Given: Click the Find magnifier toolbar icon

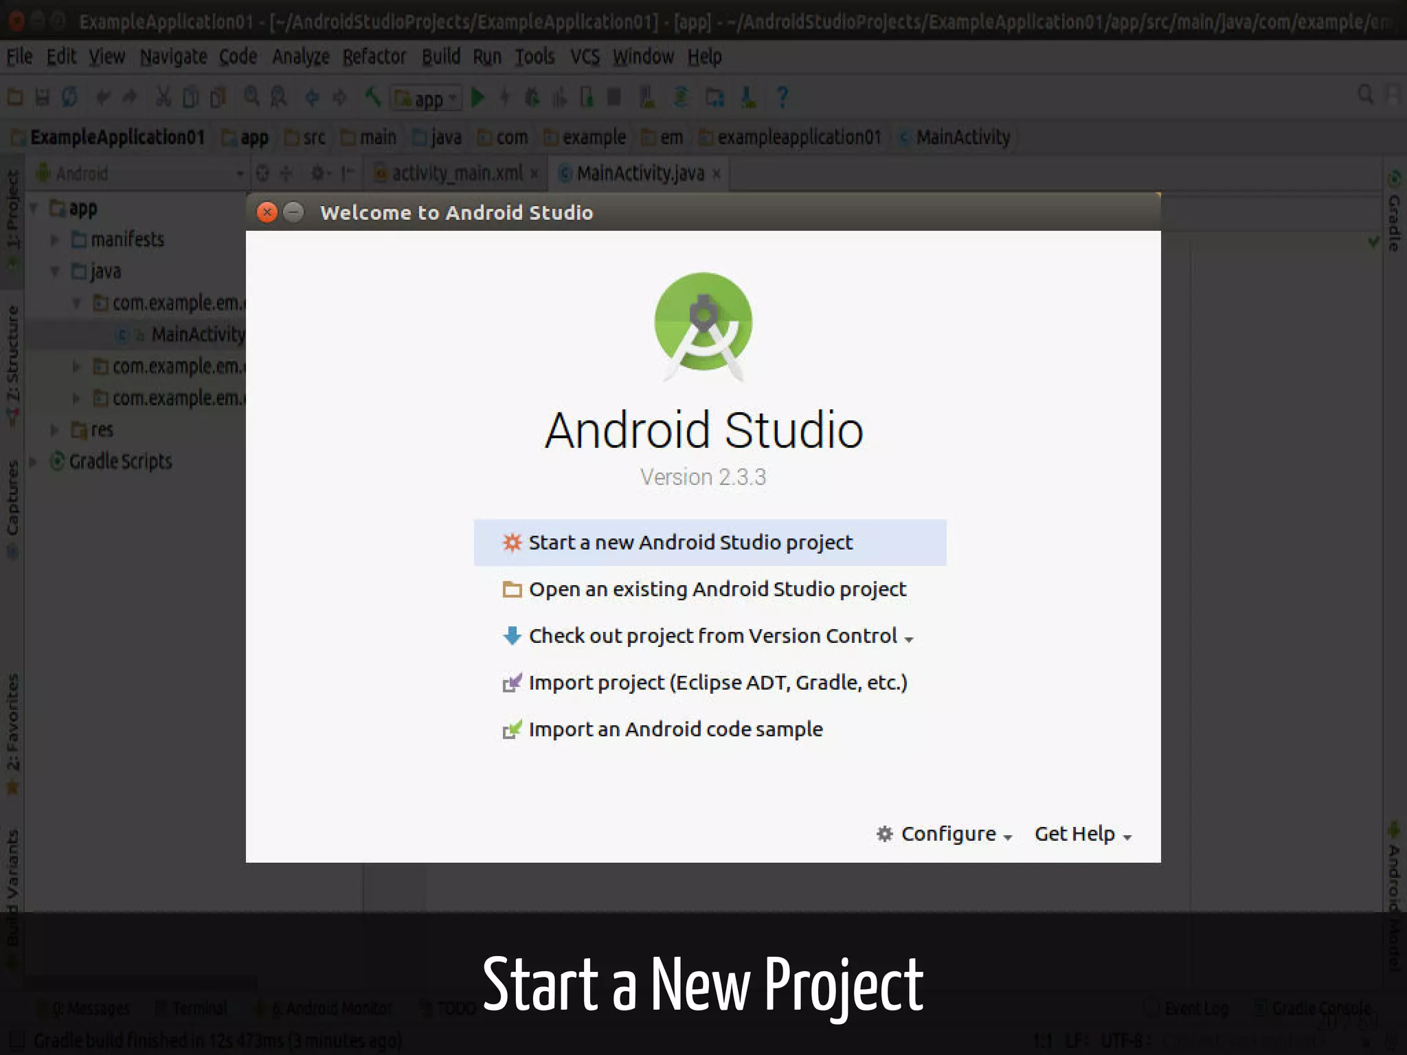Looking at the screenshot, I should pyautogui.click(x=251, y=97).
